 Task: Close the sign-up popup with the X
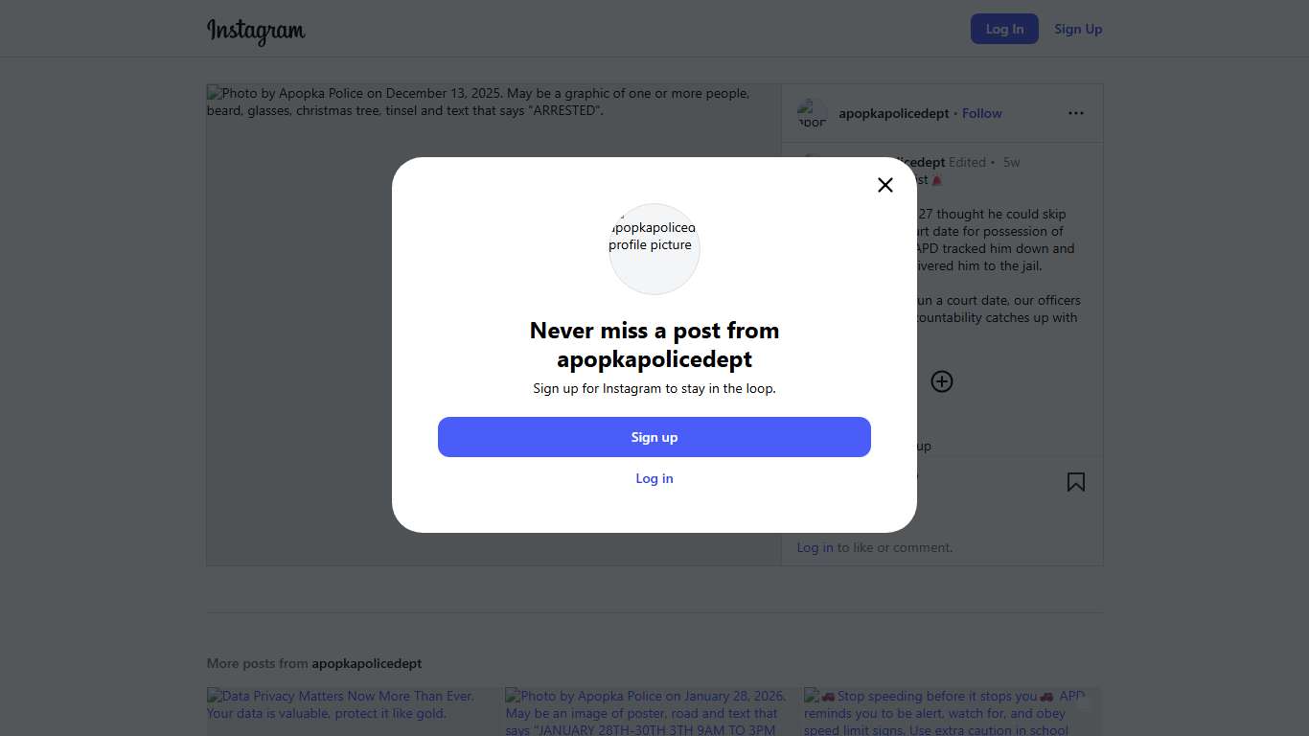885,185
